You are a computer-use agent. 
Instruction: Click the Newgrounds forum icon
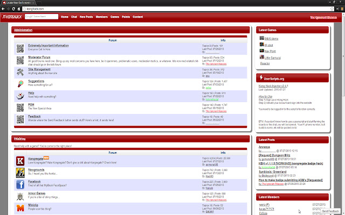(x=20, y=173)
